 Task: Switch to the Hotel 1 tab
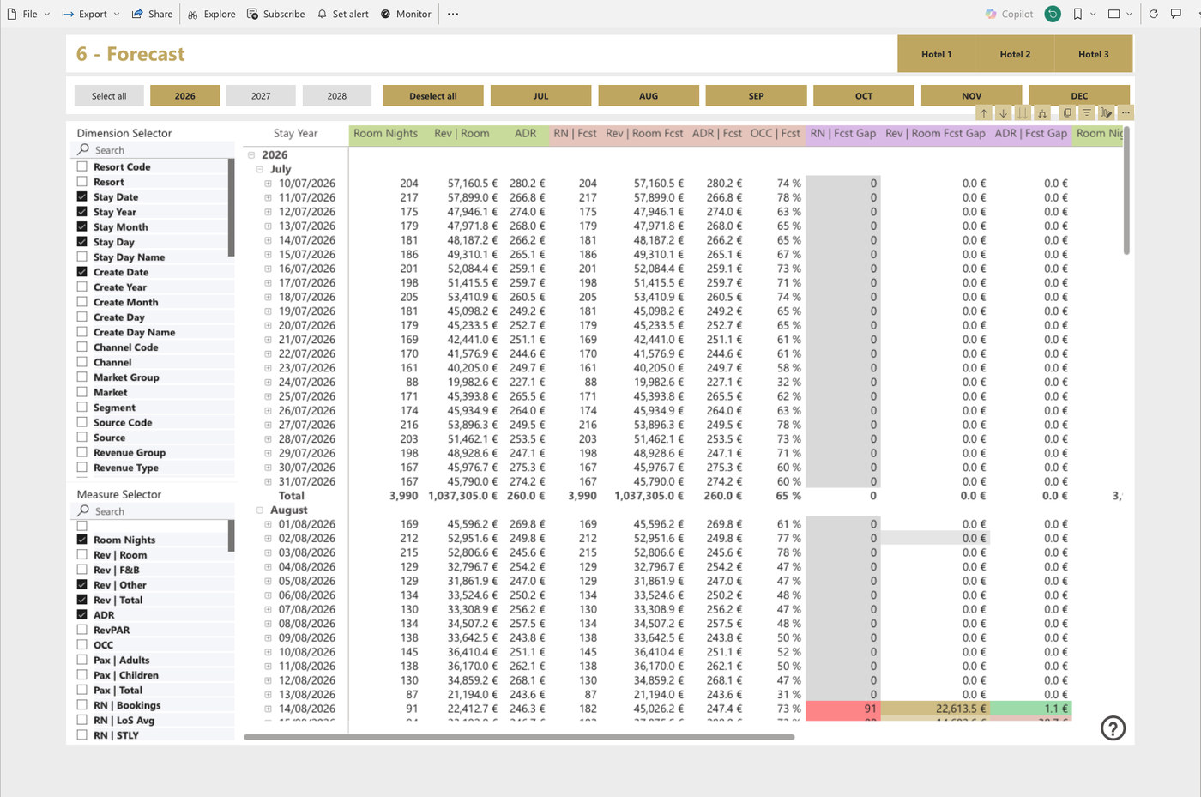pos(936,54)
